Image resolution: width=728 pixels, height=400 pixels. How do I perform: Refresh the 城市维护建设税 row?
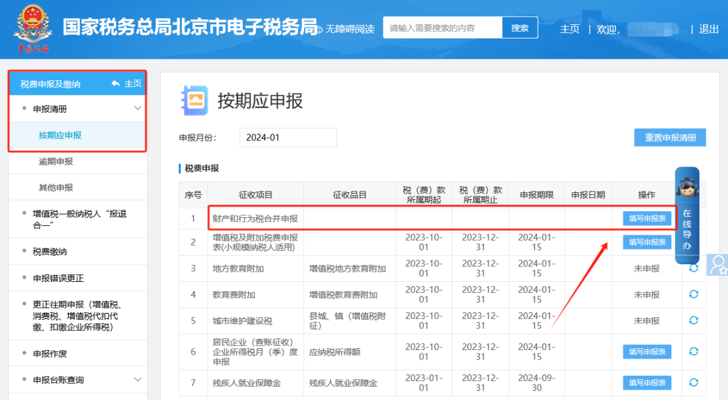coord(693,321)
